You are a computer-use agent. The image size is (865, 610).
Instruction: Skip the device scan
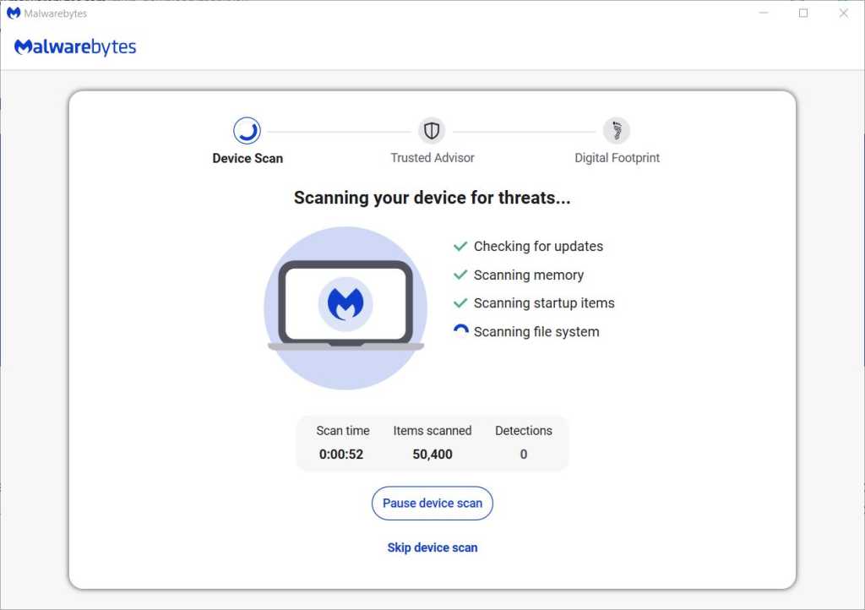(x=432, y=547)
